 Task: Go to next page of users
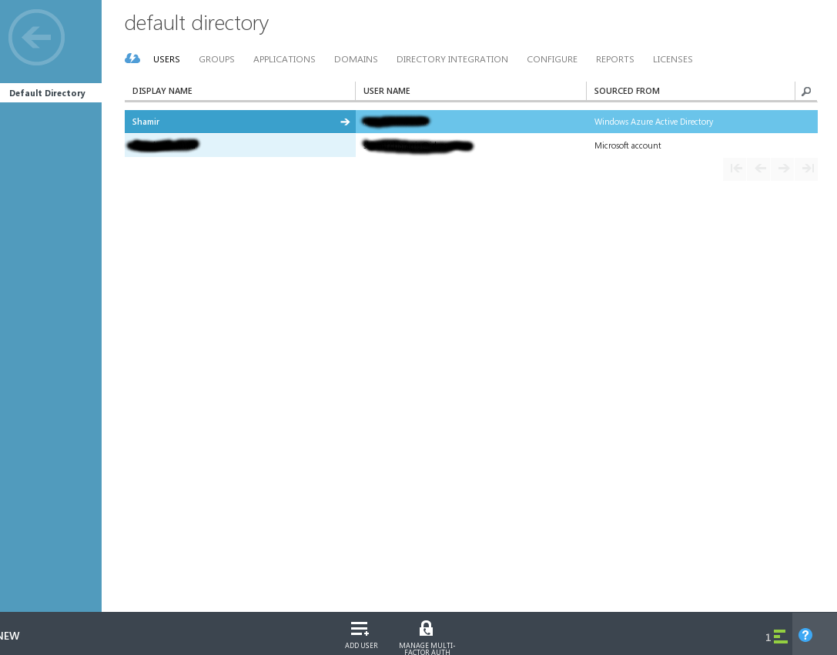[x=782, y=169]
